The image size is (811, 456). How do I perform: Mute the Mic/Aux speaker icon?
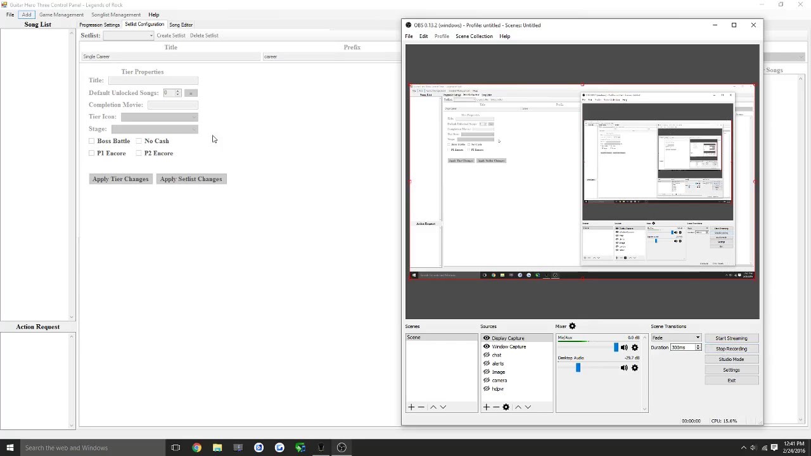tap(624, 348)
